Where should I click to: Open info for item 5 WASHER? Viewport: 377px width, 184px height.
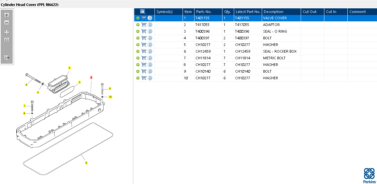150,44
